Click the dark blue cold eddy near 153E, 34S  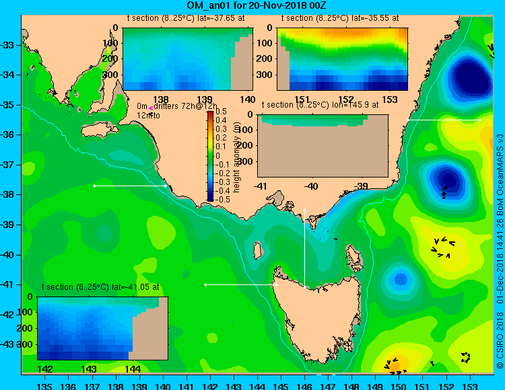(x=469, y=78)
